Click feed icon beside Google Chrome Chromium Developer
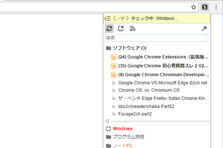 tap(114, 75)
